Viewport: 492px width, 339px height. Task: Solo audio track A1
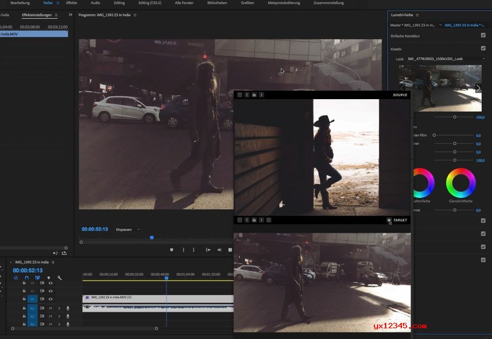click(x=59, y=308)
